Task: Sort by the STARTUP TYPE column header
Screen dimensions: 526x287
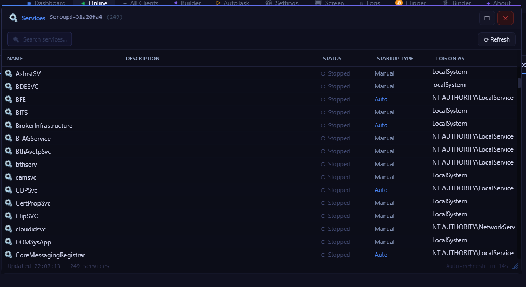Action: pos(394,58)
